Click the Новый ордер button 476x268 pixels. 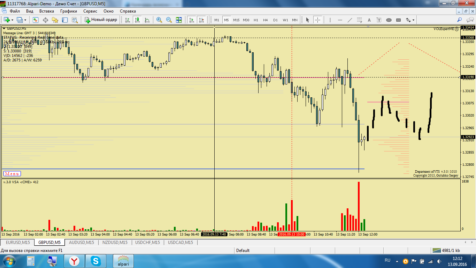click(x=101, y=20)
